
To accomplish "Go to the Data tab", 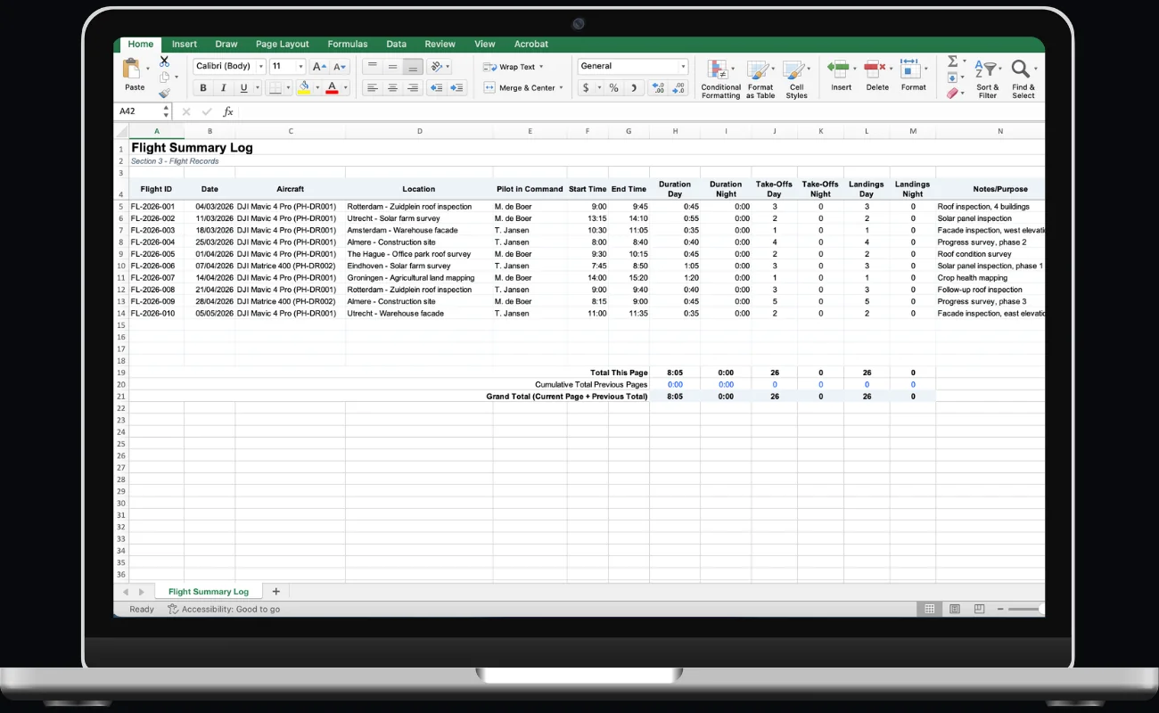I will pyautogui.click(x=397, y=44).
